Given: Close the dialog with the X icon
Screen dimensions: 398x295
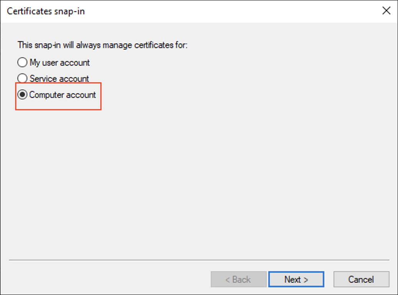Looking at the screenshot, I should pyautogui.click(x=386, y=11).
